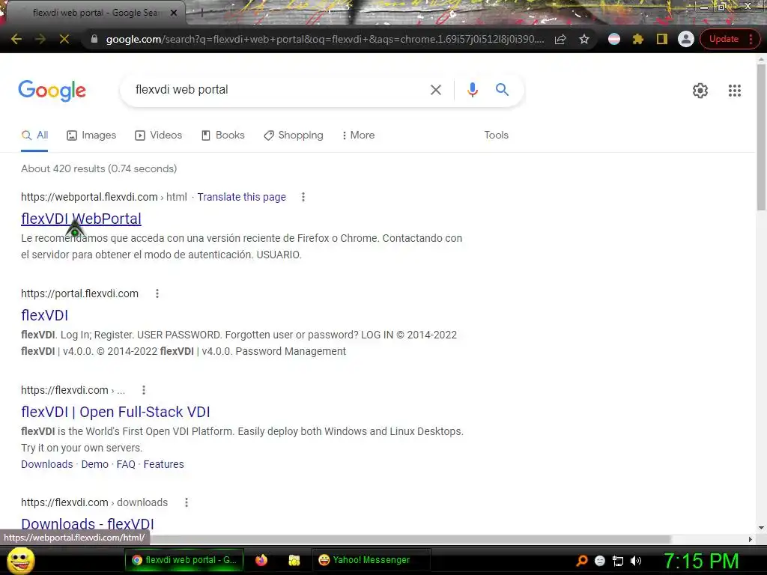
Task: Click the Google logo
Action: [52, 91]
